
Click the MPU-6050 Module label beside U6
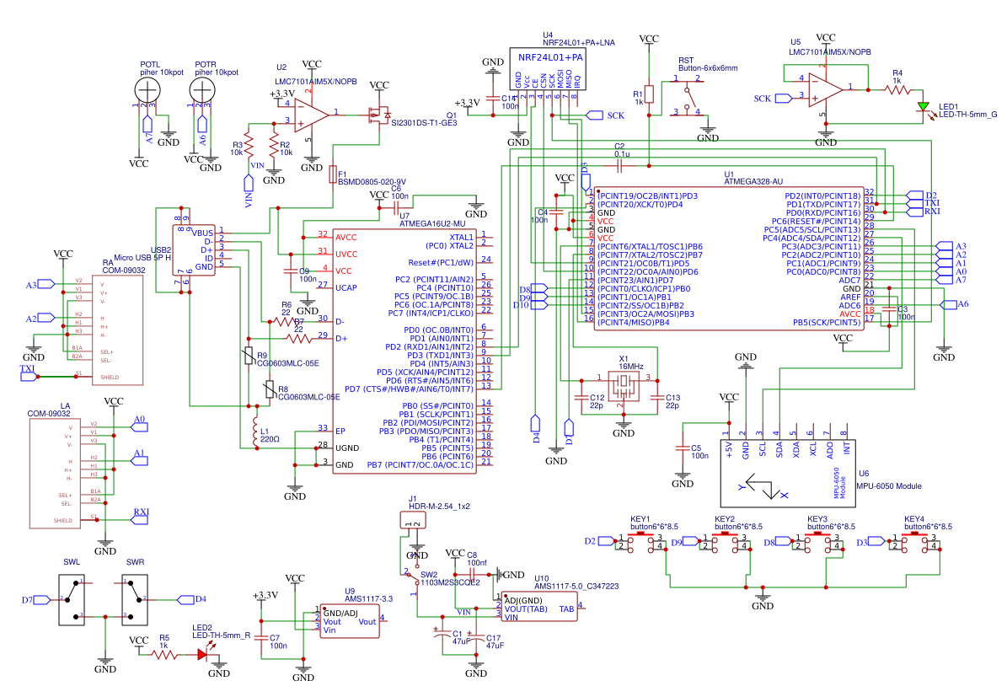click(889, 486)
